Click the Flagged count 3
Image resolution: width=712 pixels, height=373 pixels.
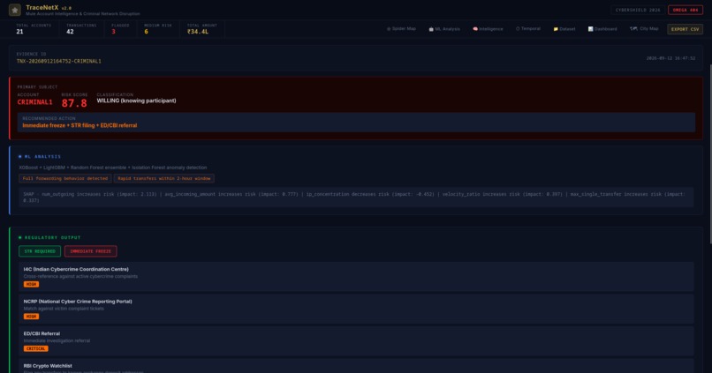tap(114, 32)
